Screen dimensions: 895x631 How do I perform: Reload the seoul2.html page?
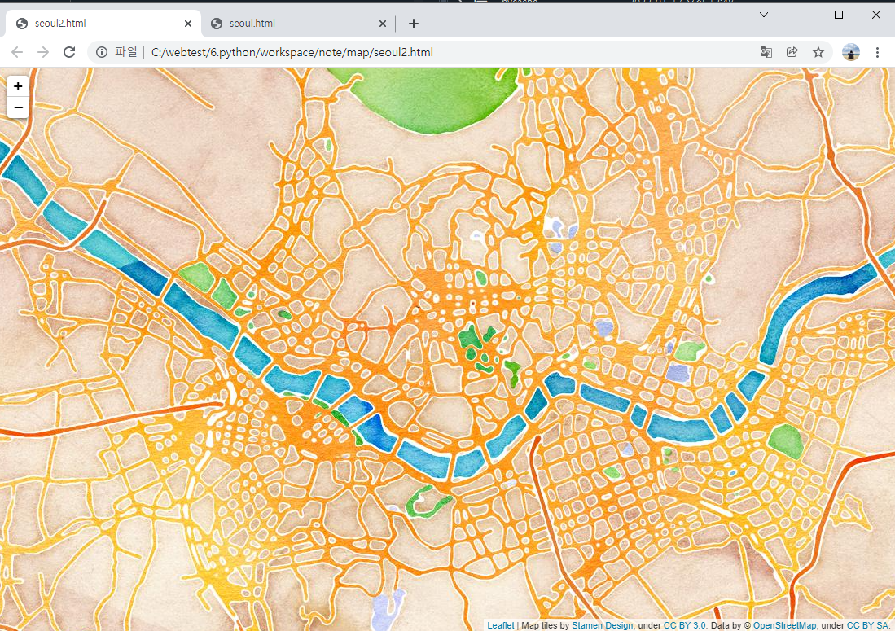tap(69, 52)
